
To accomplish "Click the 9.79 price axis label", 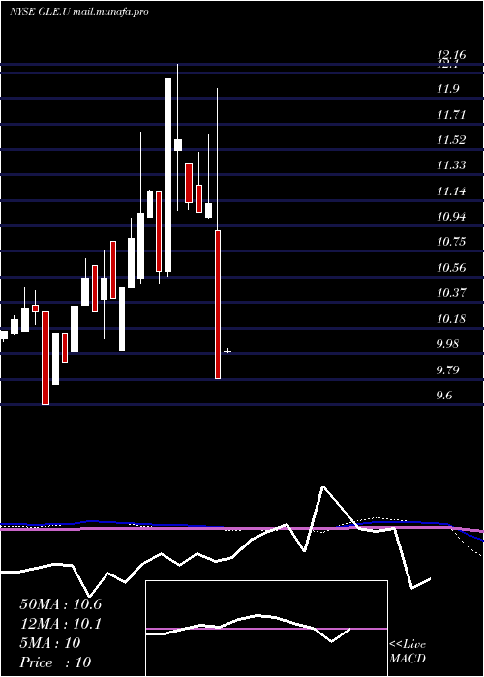I will point(447,370).
